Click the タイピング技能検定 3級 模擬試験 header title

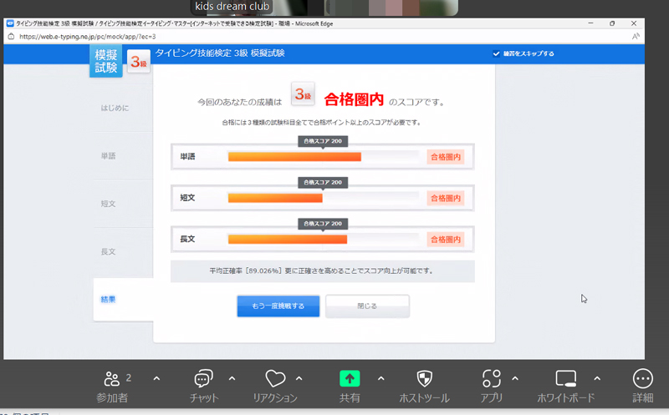[x=220, y=53]
